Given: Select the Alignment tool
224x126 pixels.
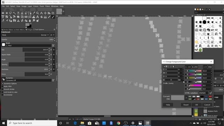Looking at the screenshot, I should [49, 13].
